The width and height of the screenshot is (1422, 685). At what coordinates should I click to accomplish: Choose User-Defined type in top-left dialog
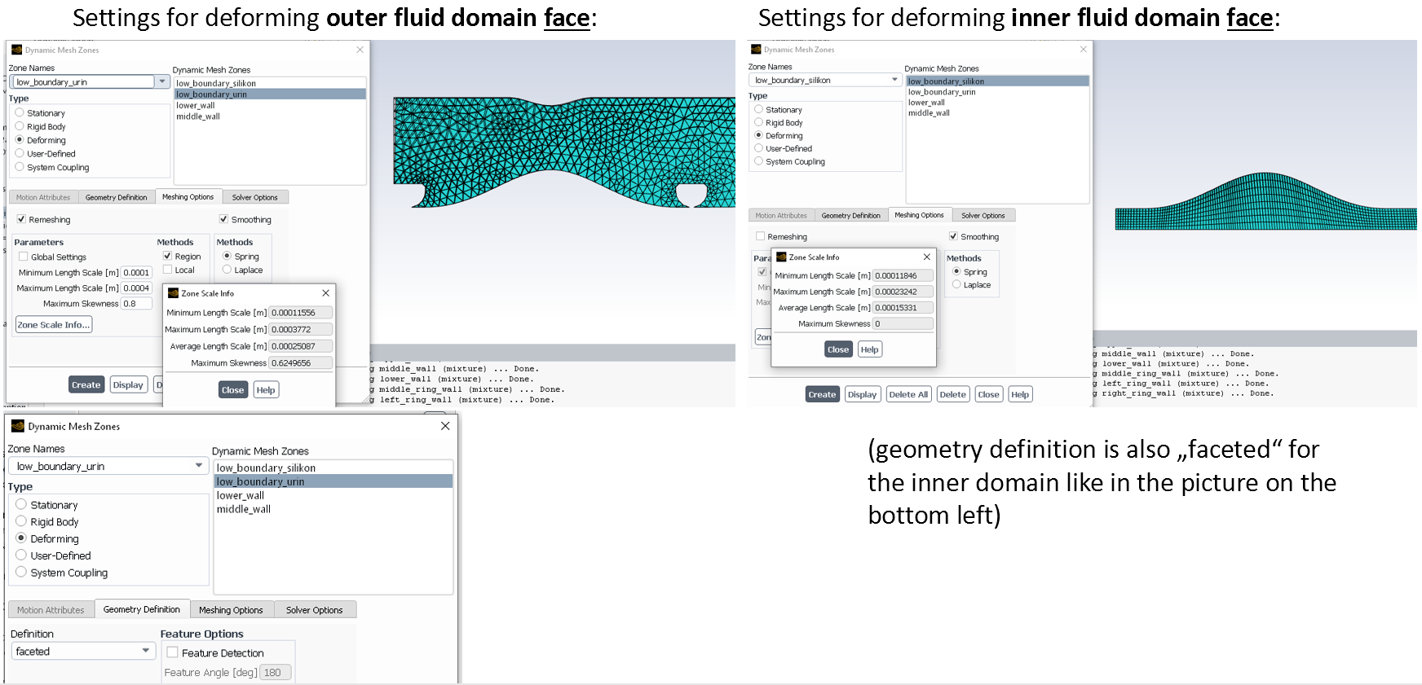pyautogui.click(x=20, y=153)
